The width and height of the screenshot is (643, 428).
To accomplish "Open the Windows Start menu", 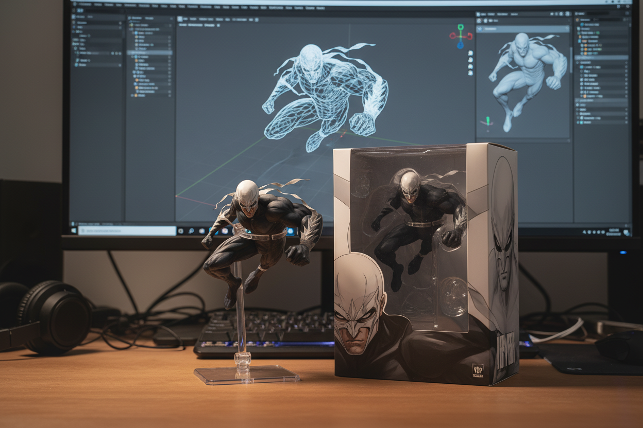I will 74,231.
